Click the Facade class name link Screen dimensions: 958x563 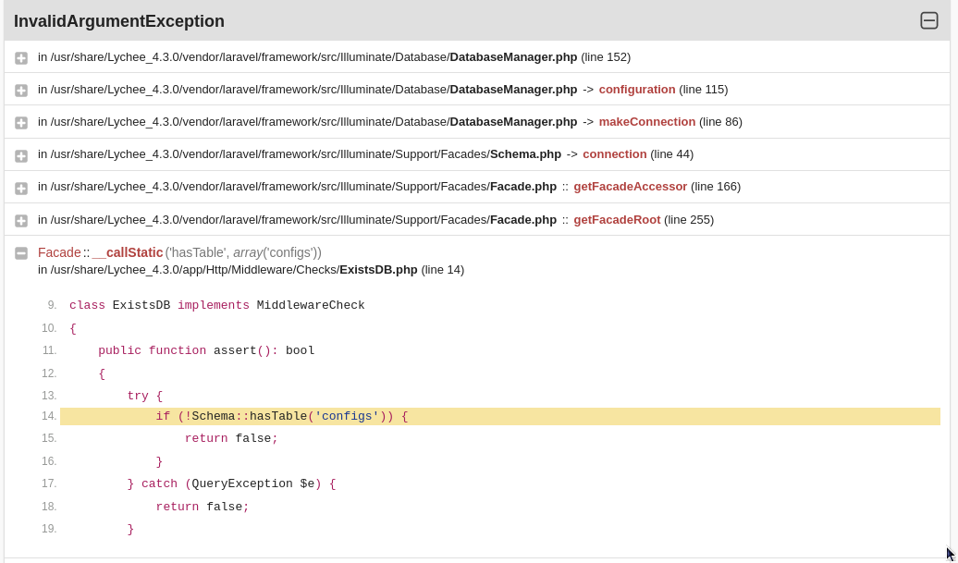pos(58,251)
